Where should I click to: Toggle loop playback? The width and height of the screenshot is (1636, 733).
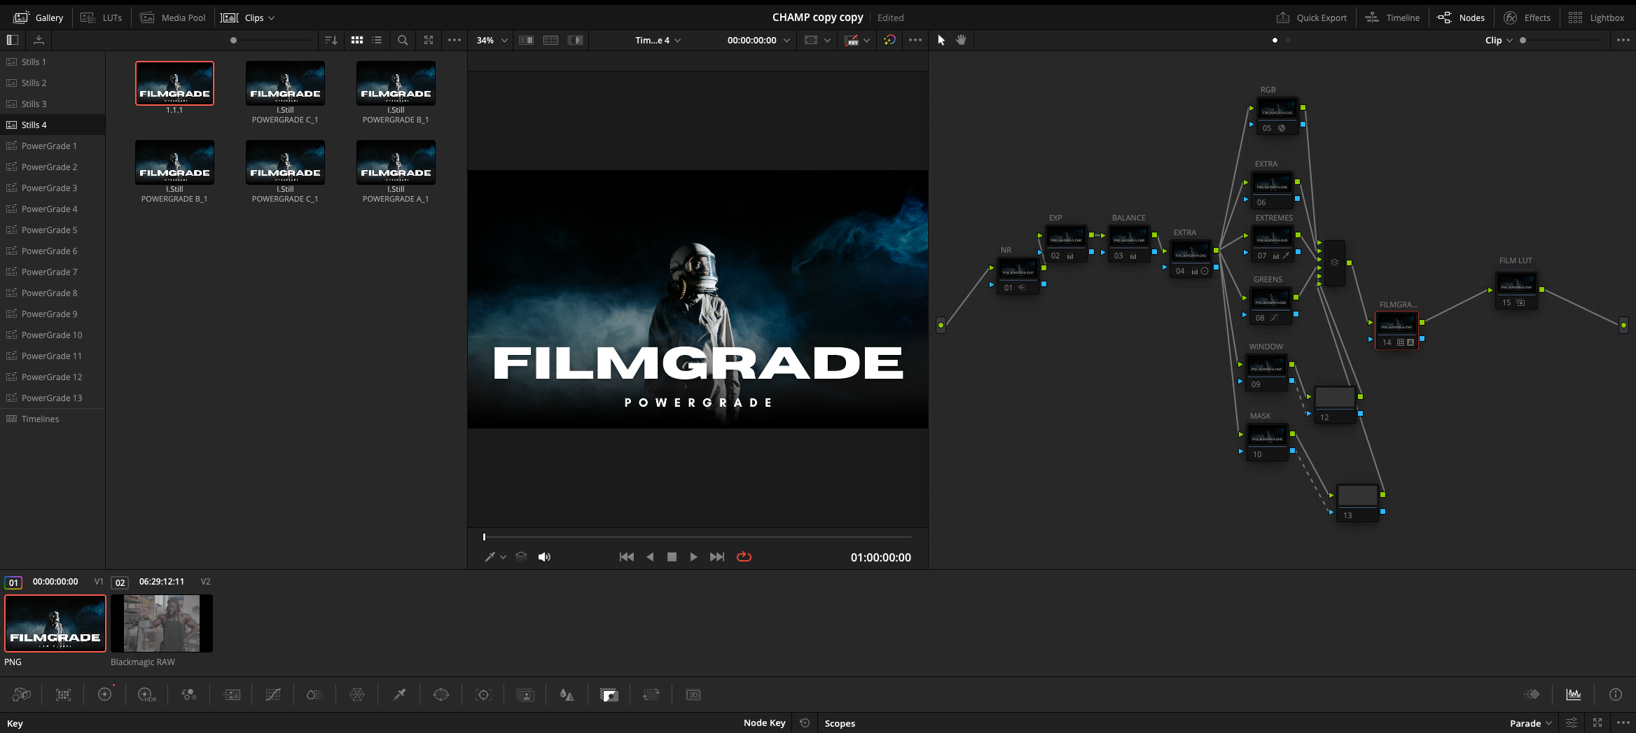[744, 557]
